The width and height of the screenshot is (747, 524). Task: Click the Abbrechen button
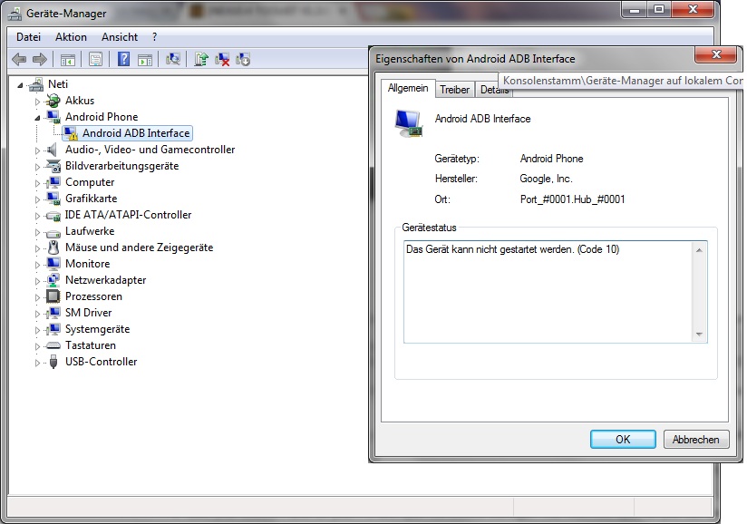[x=696, y=439]
